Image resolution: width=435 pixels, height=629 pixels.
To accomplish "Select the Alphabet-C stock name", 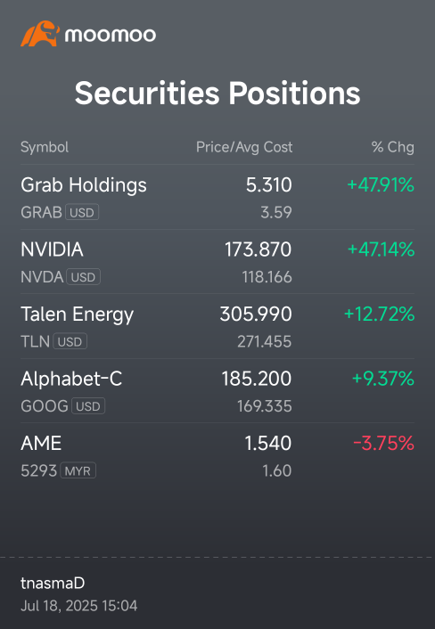I will 71,379.
